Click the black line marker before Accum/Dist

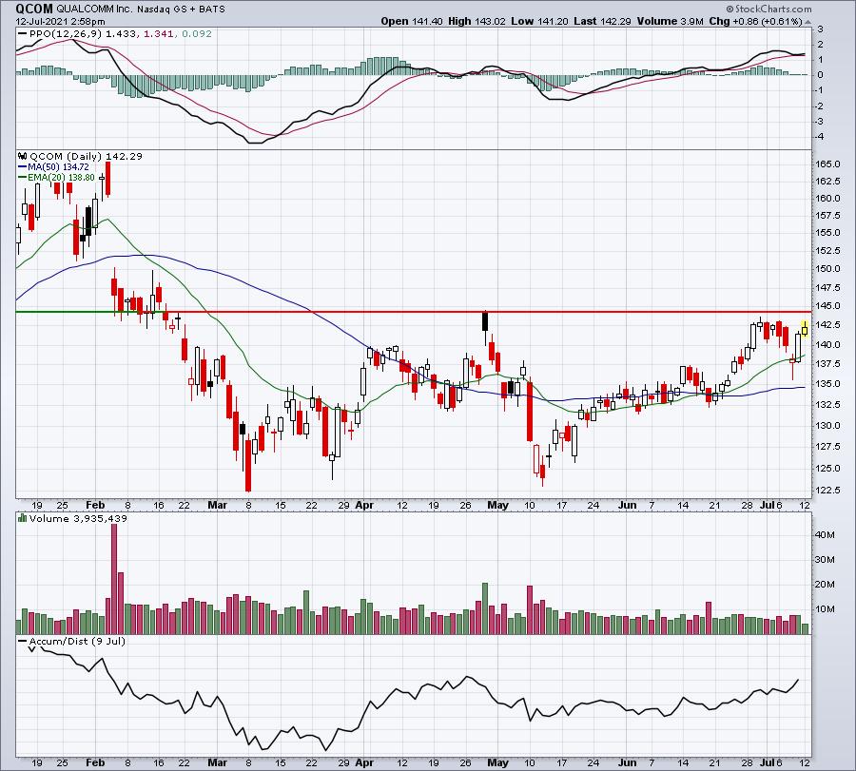point(23,641)
